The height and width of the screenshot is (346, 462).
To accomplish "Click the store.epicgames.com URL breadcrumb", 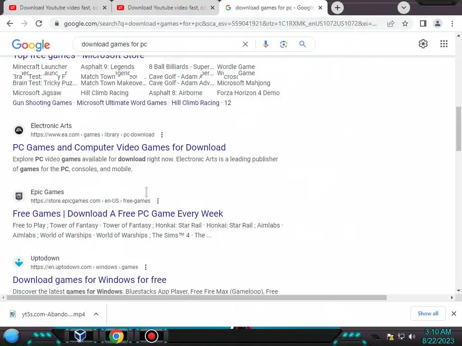I will 90,201.
